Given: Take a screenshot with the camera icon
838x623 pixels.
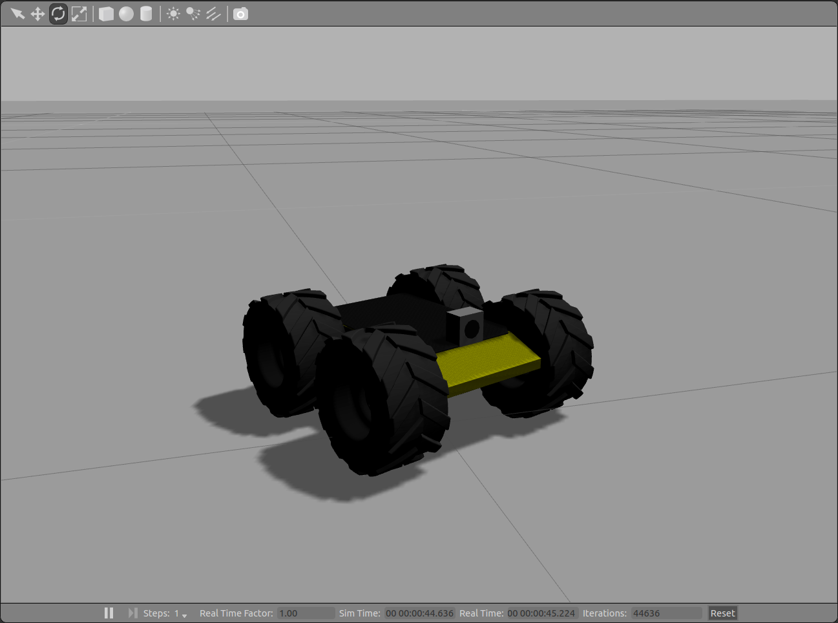Looking at the screenshot, I should [240, 13].
